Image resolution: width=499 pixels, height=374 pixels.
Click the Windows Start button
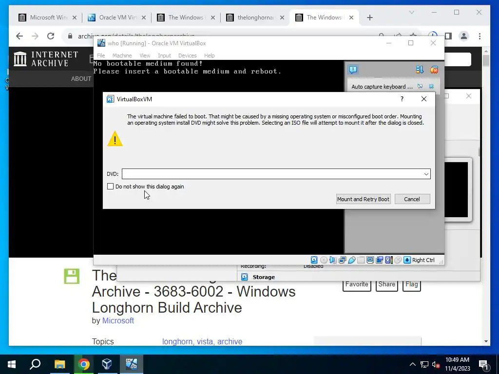[x=12, y=364]
